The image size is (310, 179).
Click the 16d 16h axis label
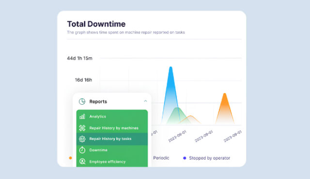click(x=83, y=80)
